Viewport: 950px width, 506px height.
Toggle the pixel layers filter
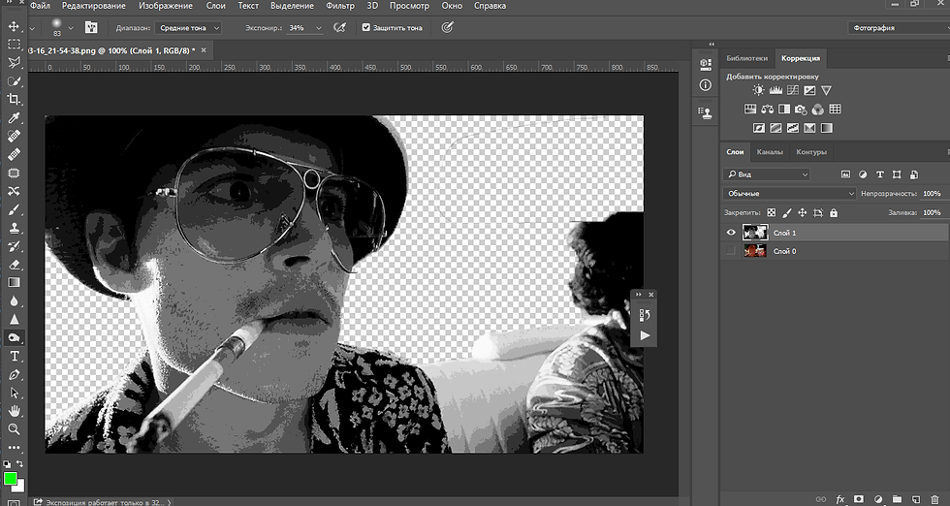tap(845, 174)
